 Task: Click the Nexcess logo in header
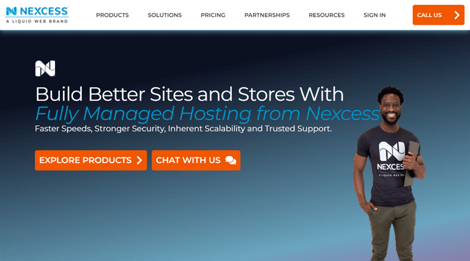click(x=37, y=15)
